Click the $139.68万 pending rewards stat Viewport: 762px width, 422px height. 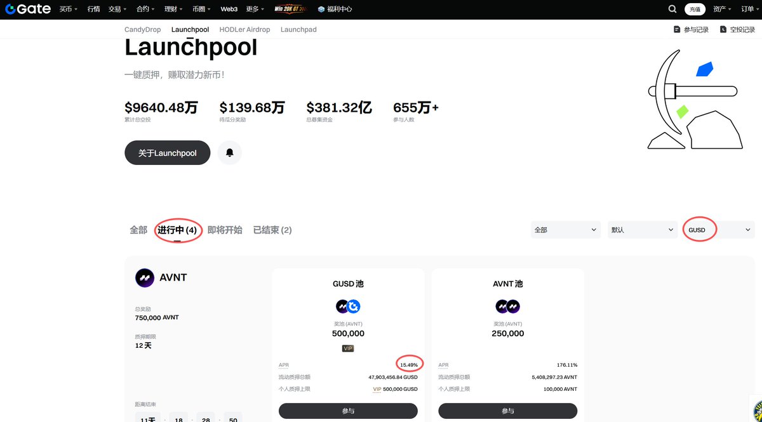252,107
